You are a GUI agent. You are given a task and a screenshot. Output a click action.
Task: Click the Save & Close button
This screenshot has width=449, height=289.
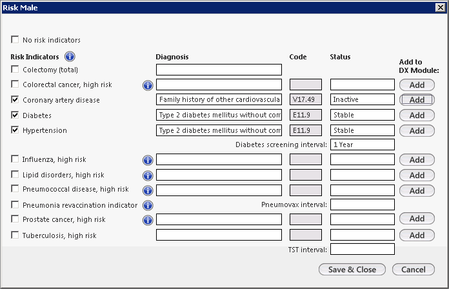click(x=352, y=269)
